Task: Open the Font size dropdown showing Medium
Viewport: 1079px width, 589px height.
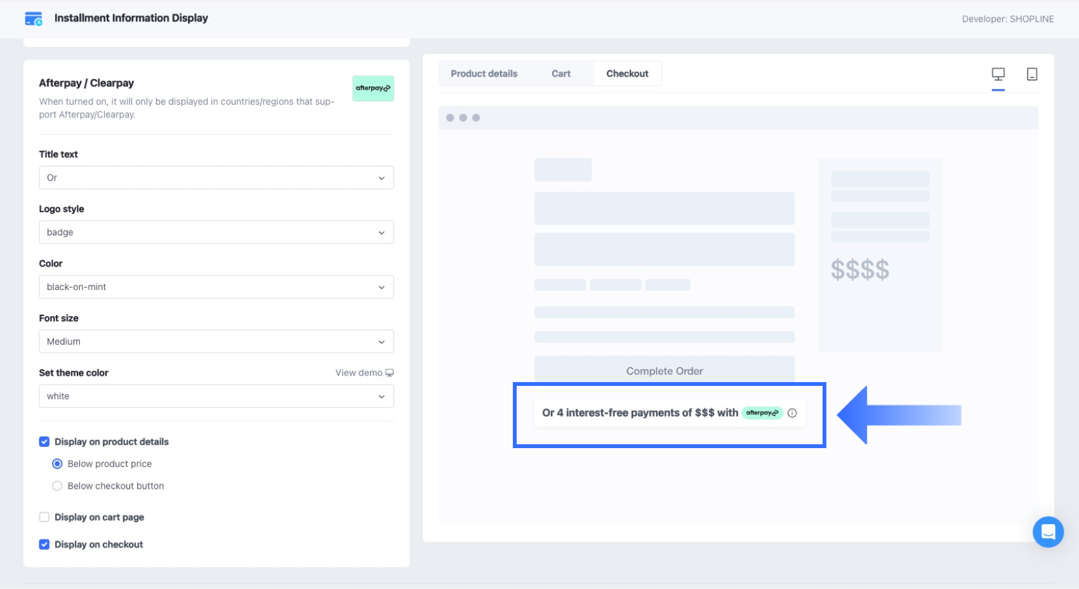Action: pos(216,341)
